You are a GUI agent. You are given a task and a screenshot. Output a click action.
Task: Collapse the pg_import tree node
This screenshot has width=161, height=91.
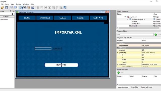coord(125,17)
